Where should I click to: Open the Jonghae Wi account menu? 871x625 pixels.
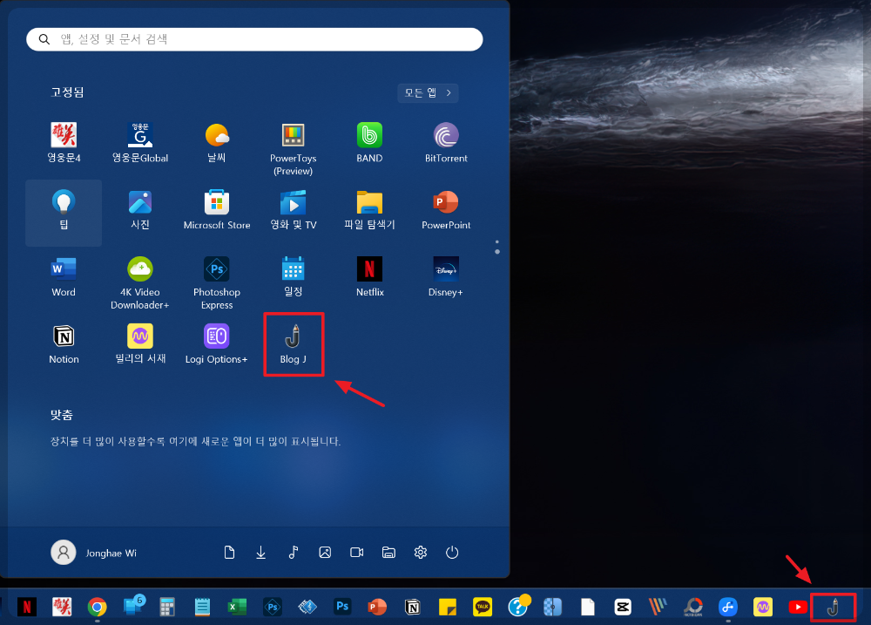[94, 553]
